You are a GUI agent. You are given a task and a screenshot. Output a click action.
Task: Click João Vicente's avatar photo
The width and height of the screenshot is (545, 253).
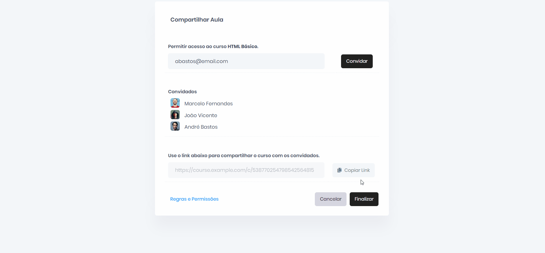tap(175, 115)
